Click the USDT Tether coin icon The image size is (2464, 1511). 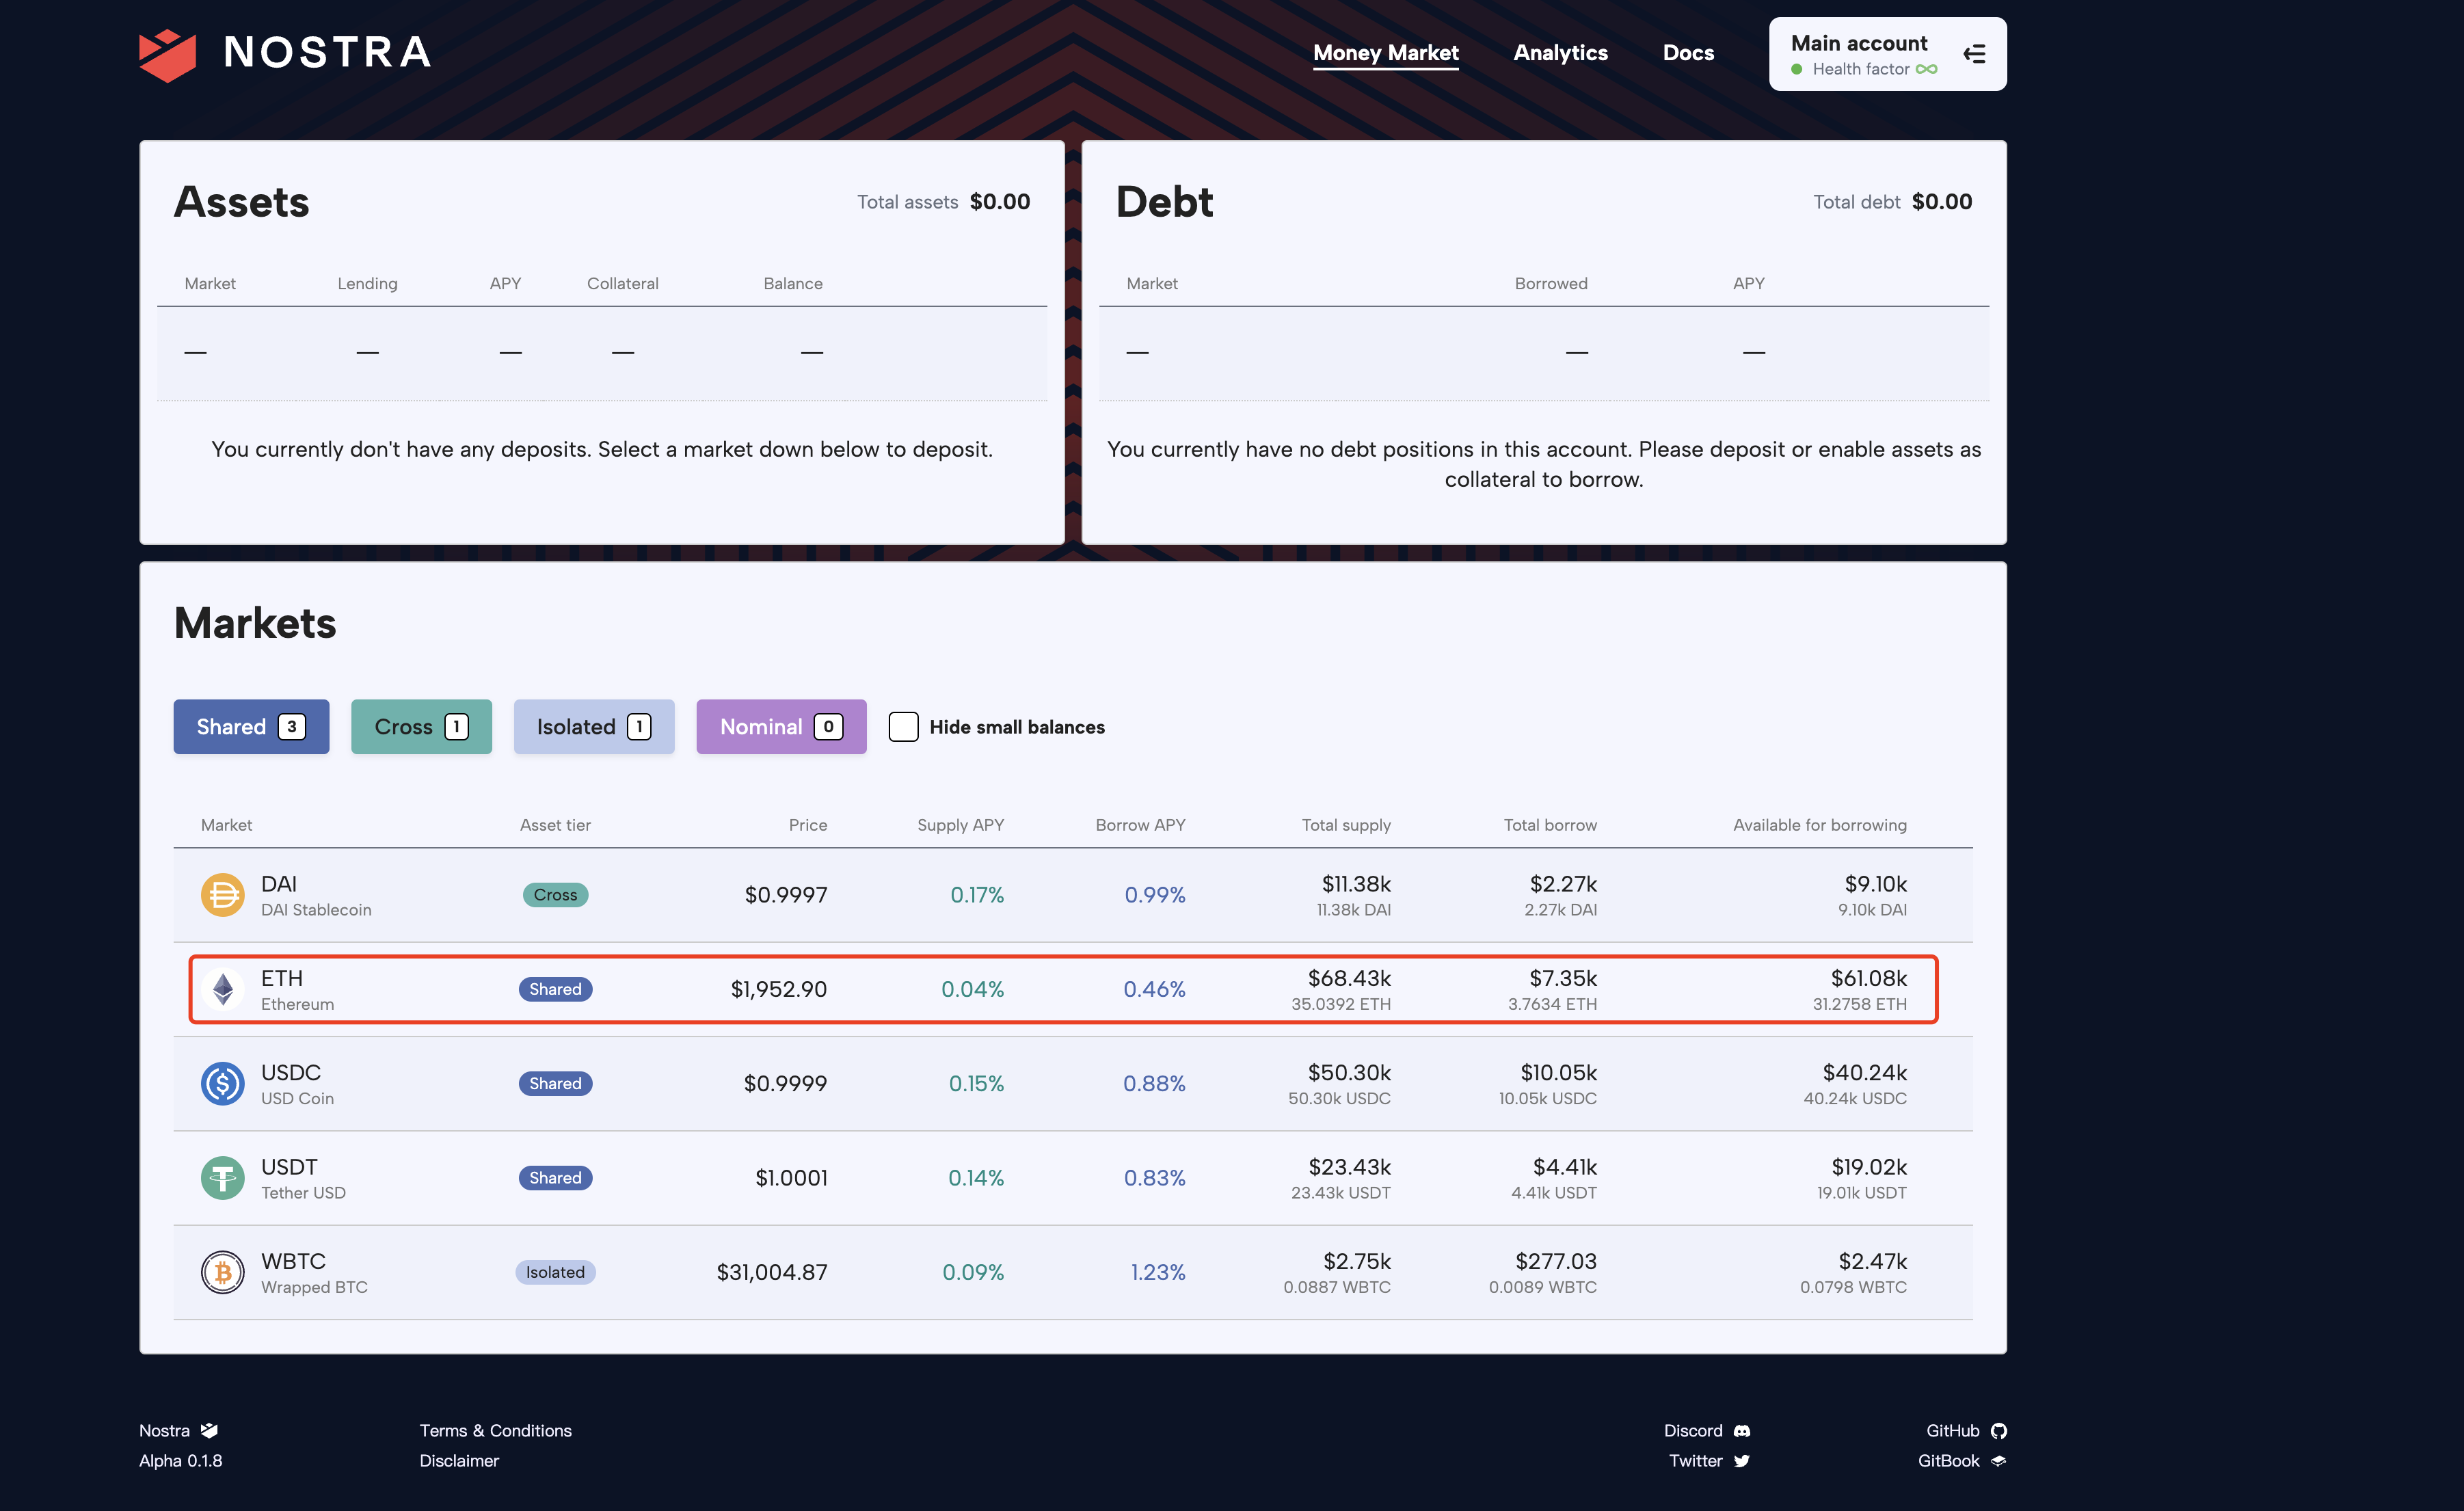pos(222,1178)
